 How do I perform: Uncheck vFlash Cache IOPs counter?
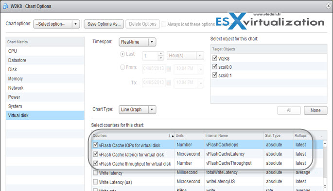(x=96, y=145)
